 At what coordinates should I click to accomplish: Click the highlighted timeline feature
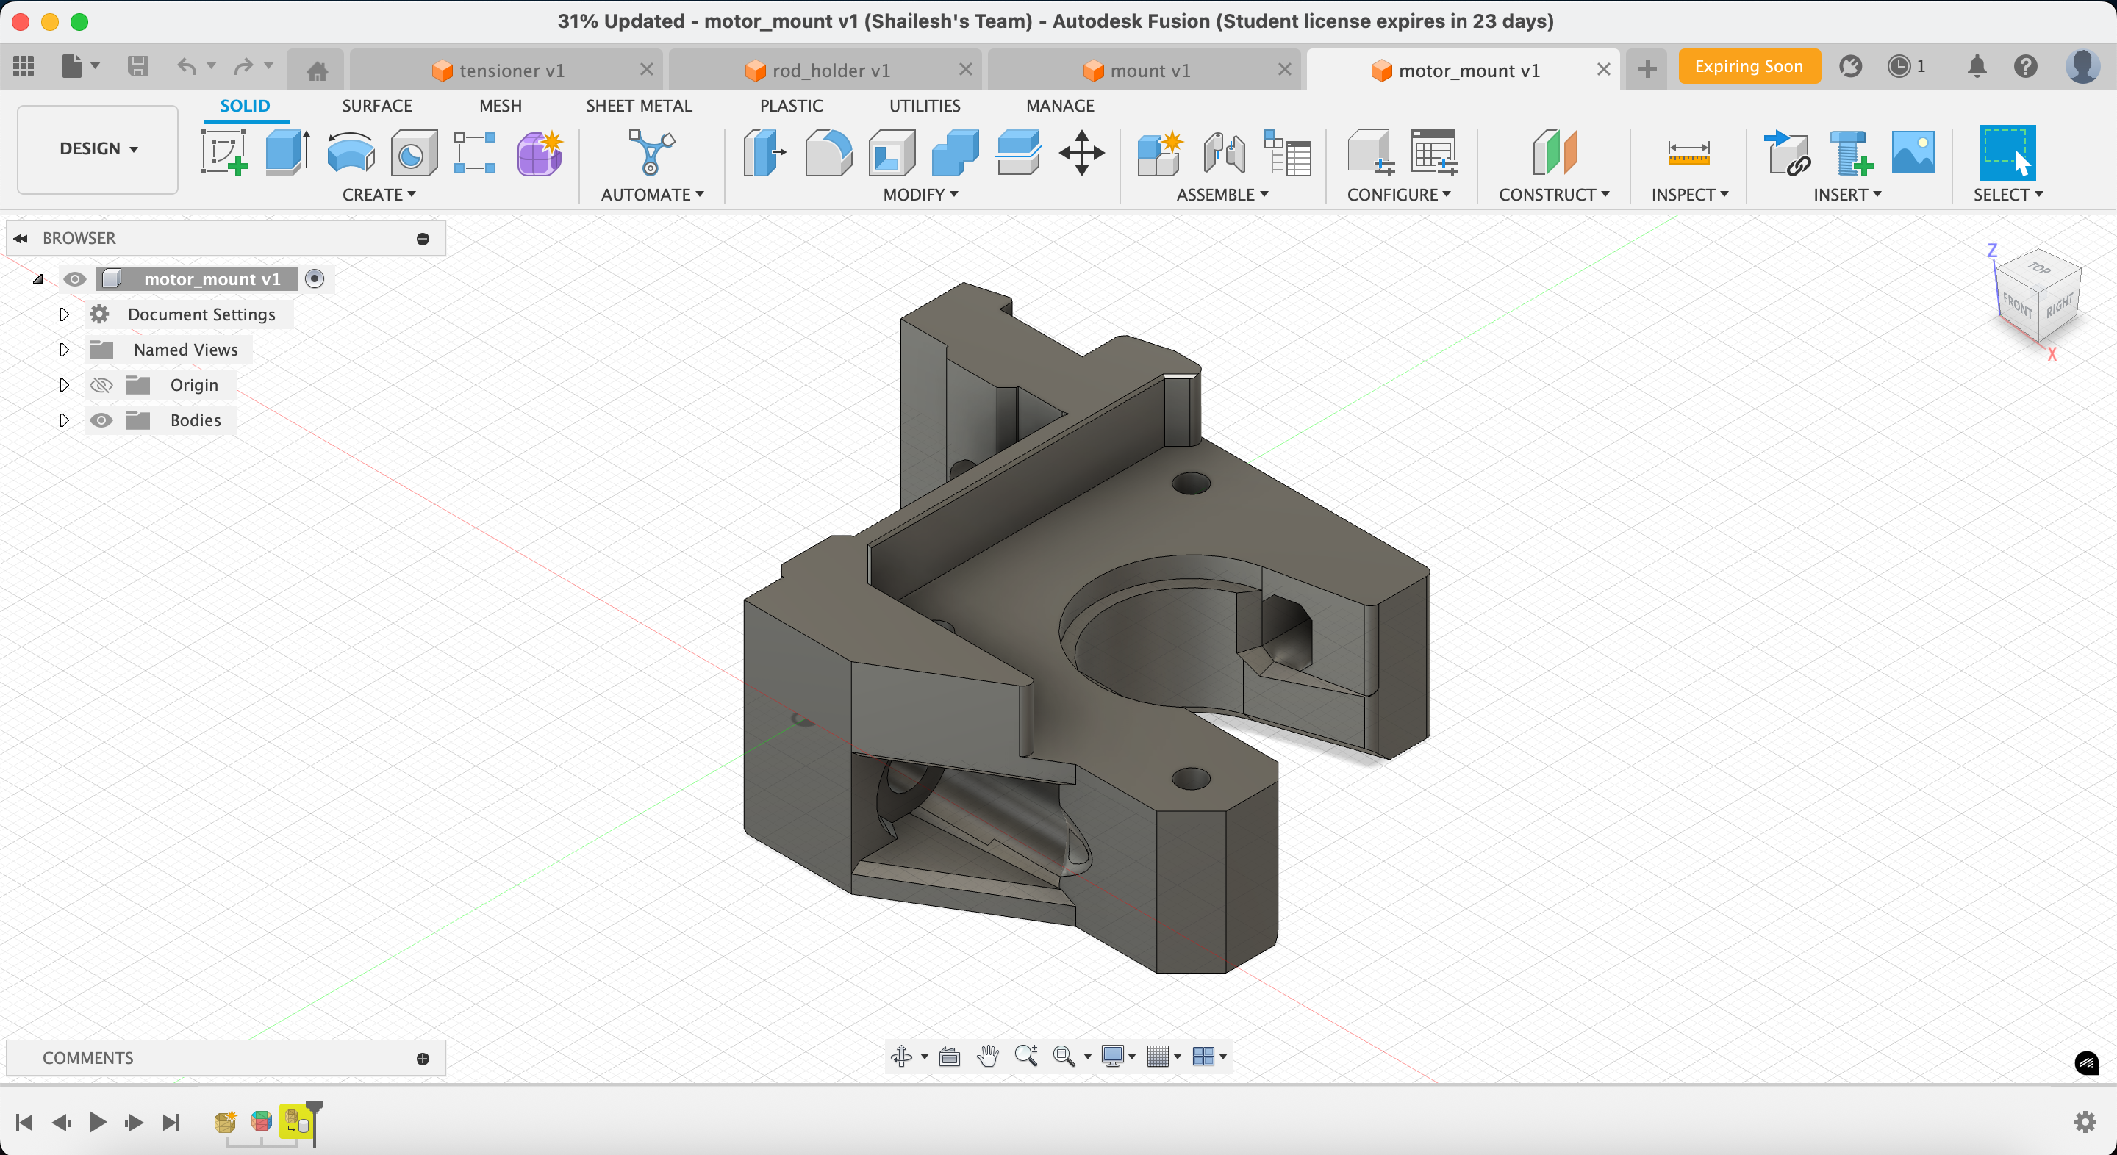coord(295,1121)
